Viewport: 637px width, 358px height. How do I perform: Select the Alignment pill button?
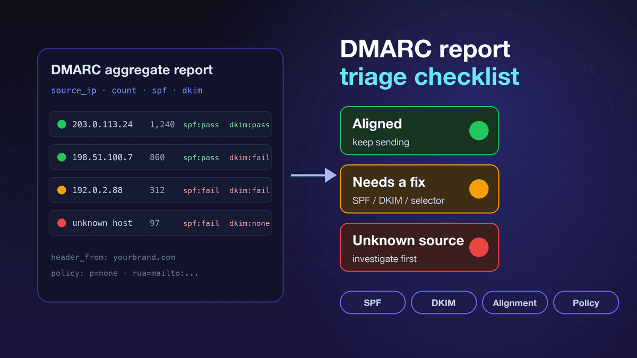(x=515, y=303)
